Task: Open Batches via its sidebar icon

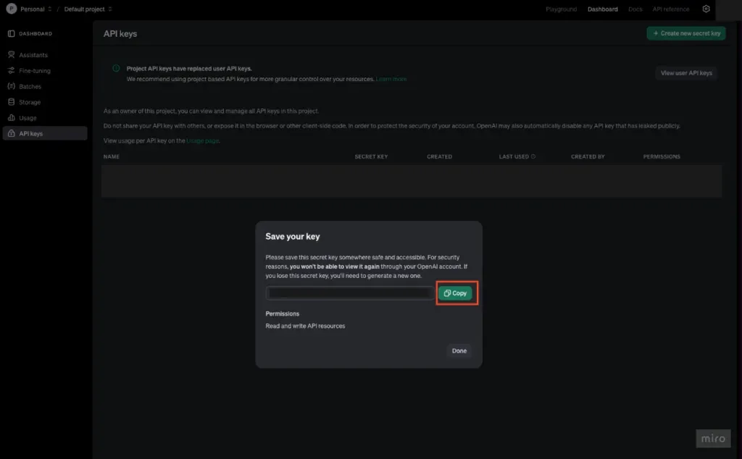Action: pyautogui.click(x=11, y=86)
